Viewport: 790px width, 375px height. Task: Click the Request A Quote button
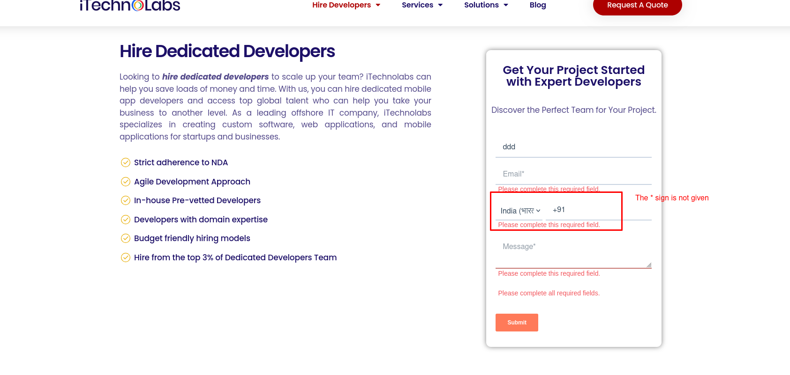point(637,6)
